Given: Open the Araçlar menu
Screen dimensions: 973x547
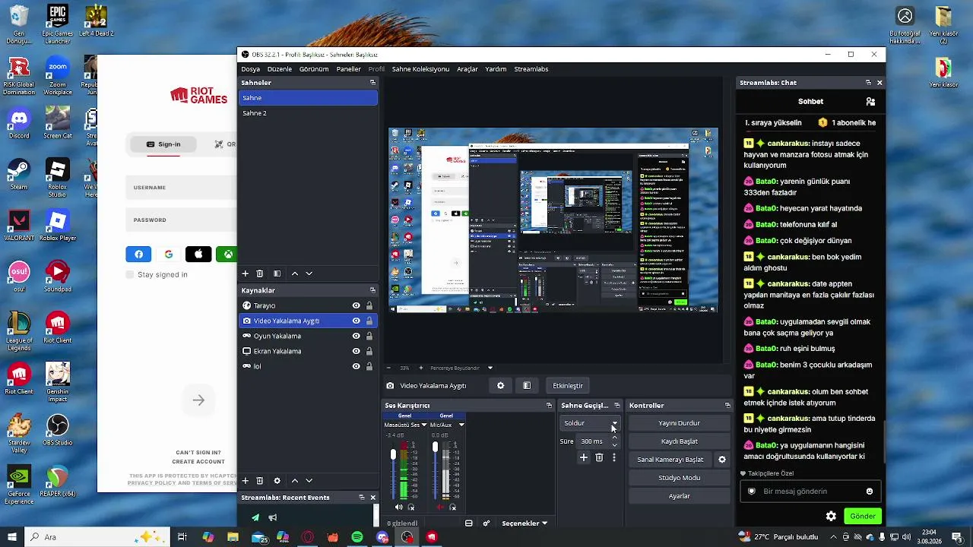Looking at the screenshot, I should tap(467, 69).
